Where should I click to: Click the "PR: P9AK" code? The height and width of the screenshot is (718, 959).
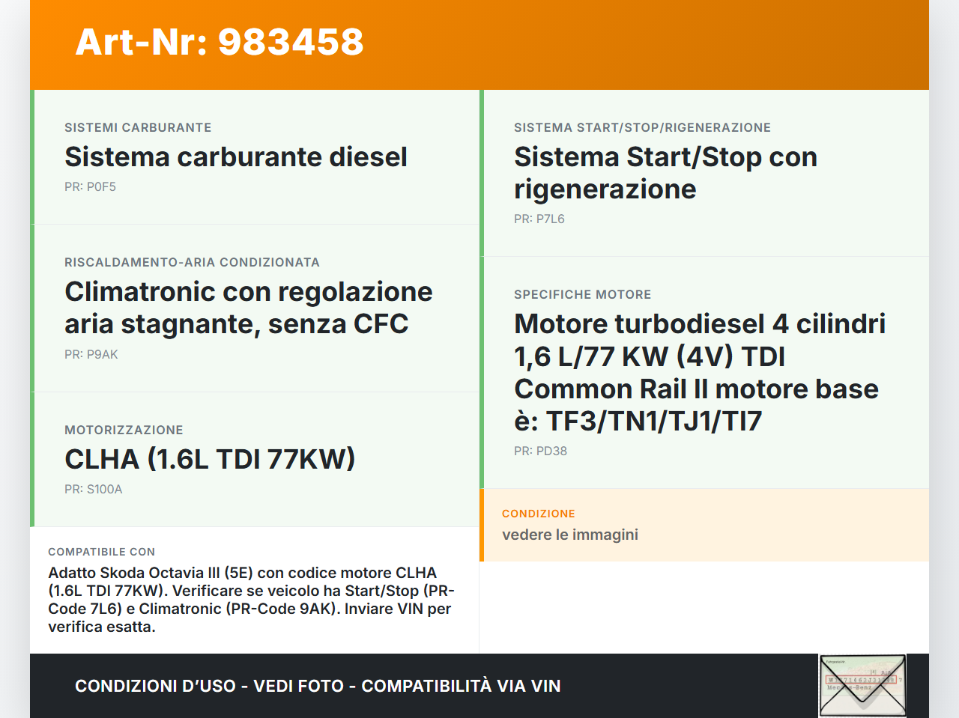[x=91, y=355]
